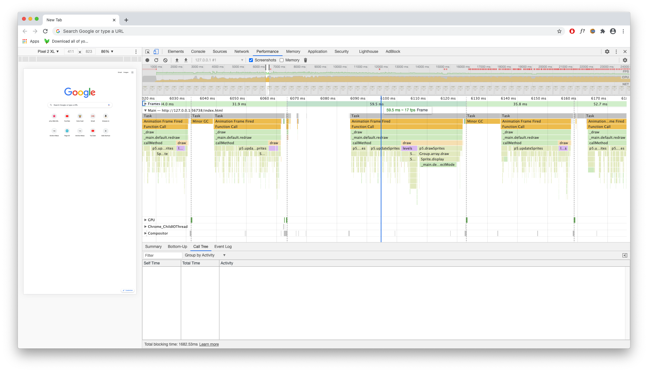Open the Learn more link

(209, 344)
